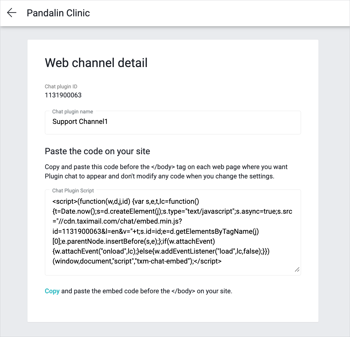The width and height of the screenshot is (350, 337).
Task: Click the Copy link
Action: pyautogui.click(x=52, y=291)
